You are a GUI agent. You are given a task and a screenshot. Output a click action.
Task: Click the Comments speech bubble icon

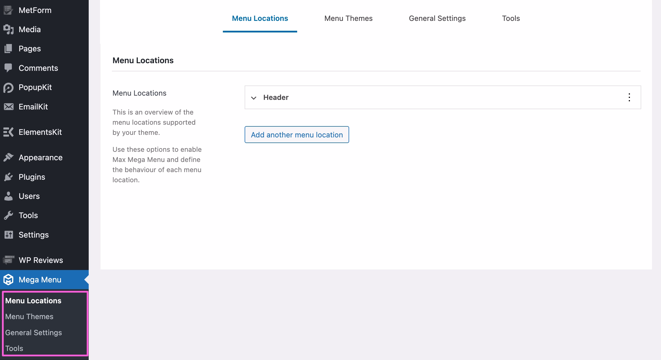pyautogui.click(x=8, y=68)
